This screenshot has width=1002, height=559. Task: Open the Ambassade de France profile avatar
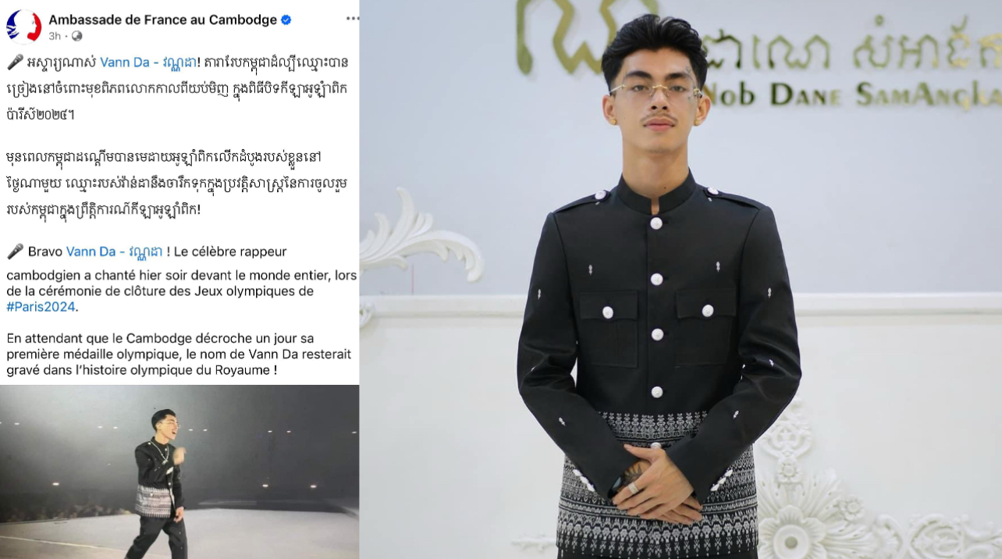(23, 26)
